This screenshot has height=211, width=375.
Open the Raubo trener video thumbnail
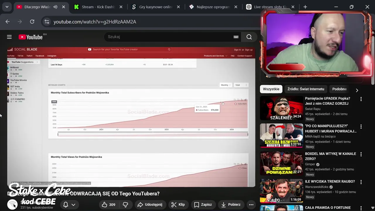click(x=282, y=191)
